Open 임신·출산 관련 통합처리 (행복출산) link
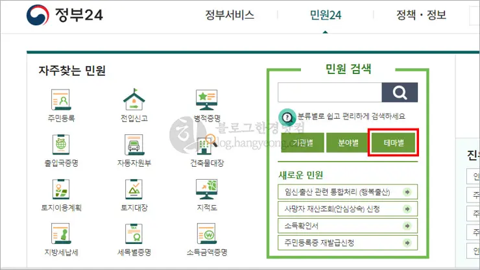The height and width of the screenshot is (270, 480). tap(348, 192)
